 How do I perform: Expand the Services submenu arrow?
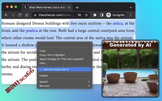pos(89,86)
